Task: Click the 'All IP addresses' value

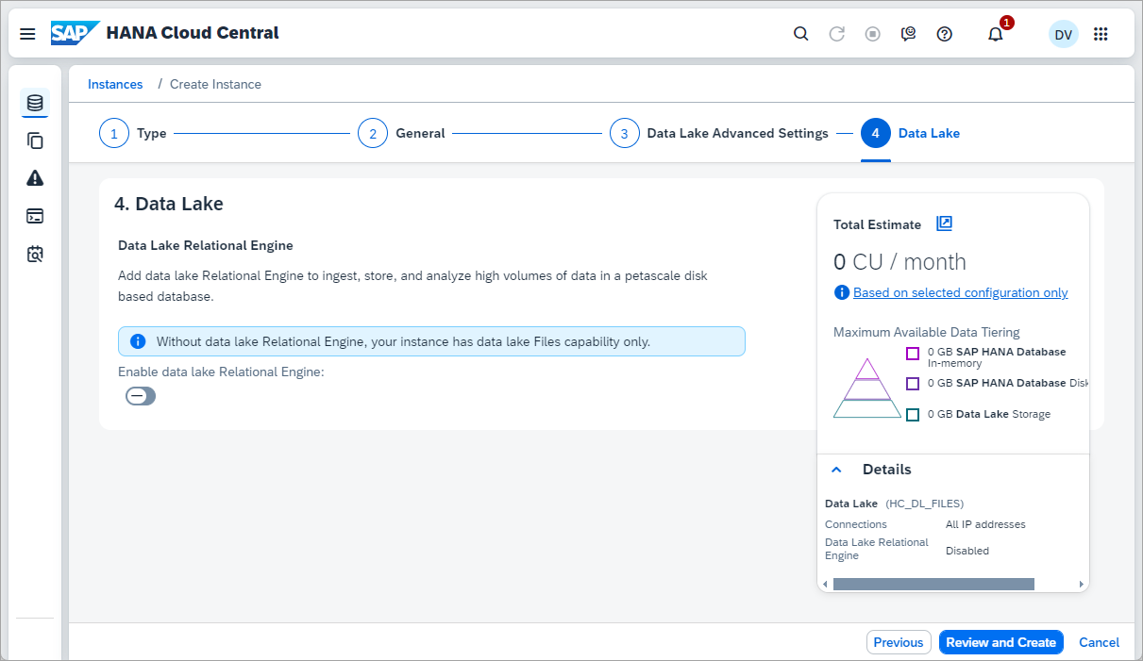Action: [x=985, y=524]
